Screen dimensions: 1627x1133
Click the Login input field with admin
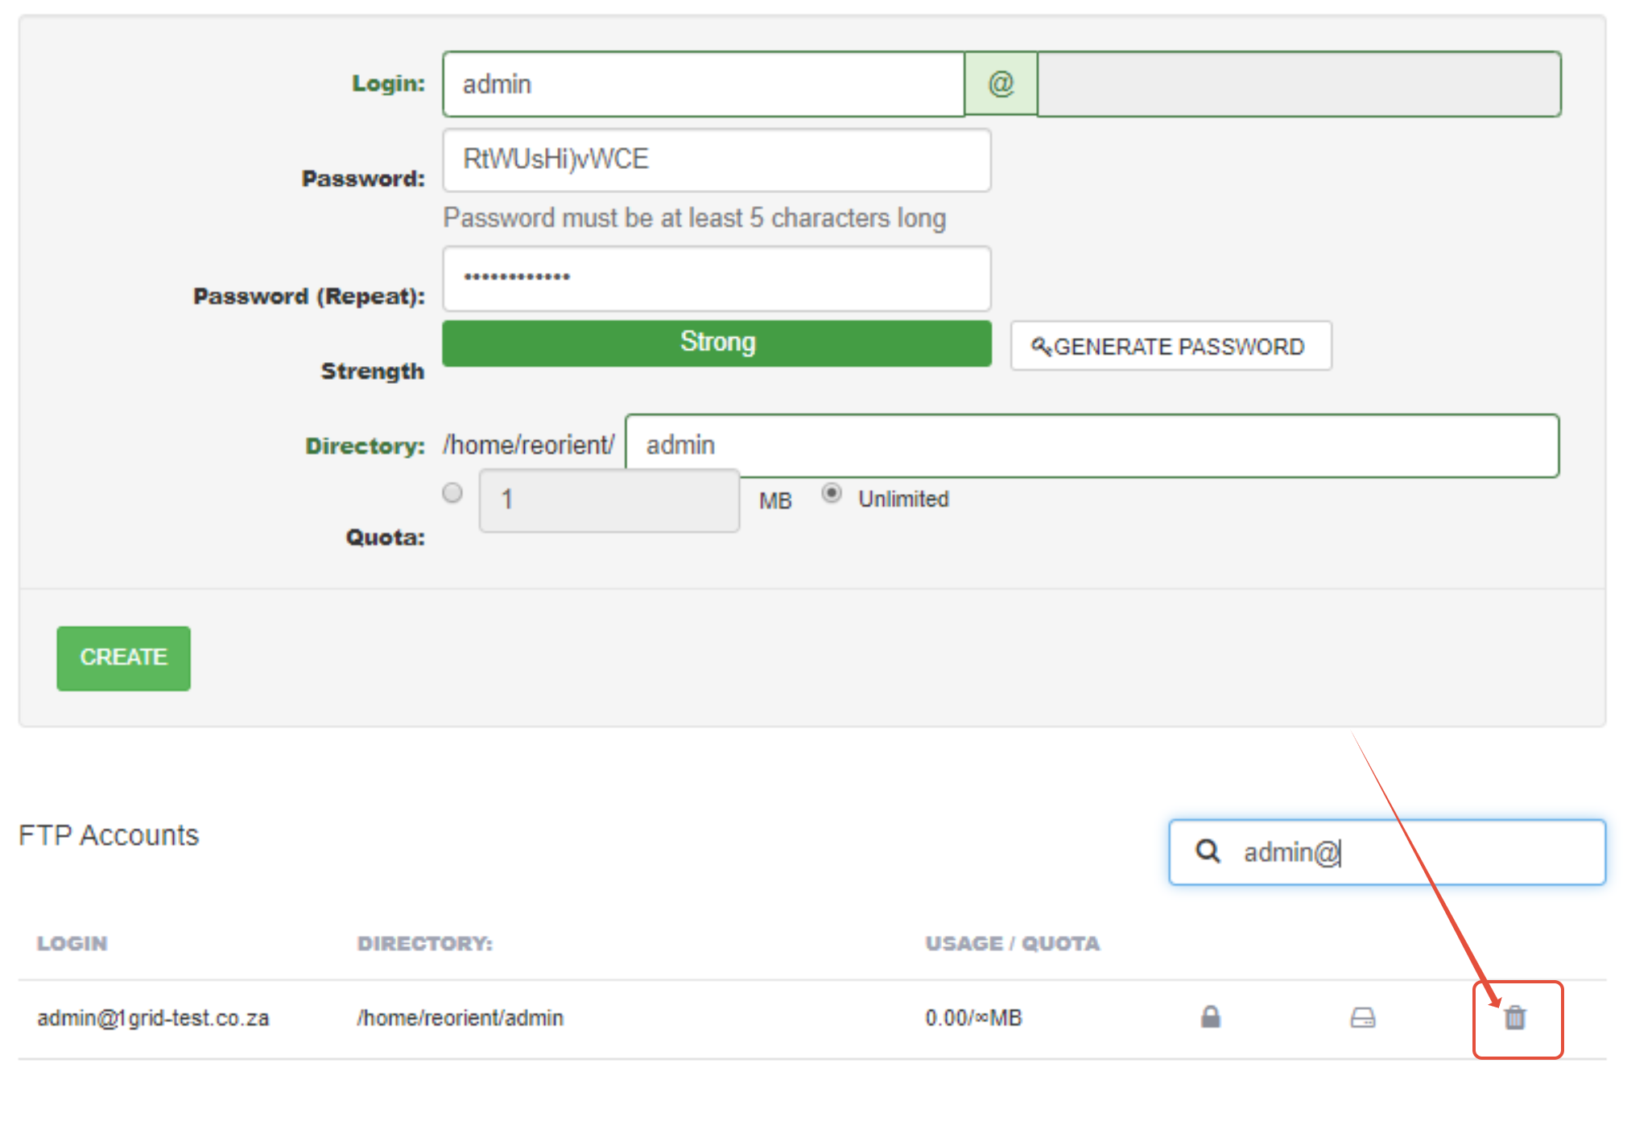[x=703, y=84]
